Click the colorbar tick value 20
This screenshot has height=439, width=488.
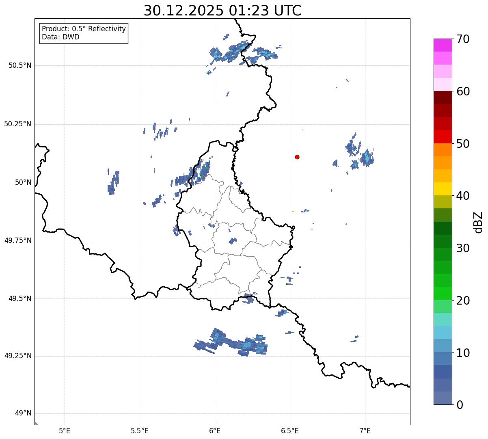[x=463, y=301]
